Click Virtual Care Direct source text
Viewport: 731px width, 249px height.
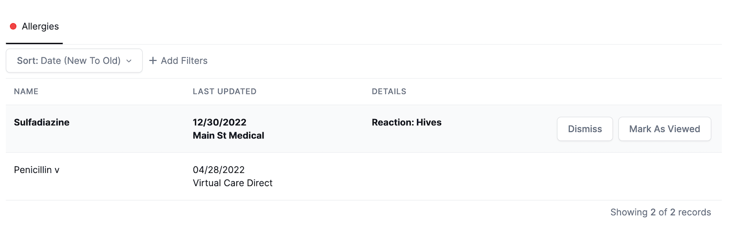click(x=232, y=183)
